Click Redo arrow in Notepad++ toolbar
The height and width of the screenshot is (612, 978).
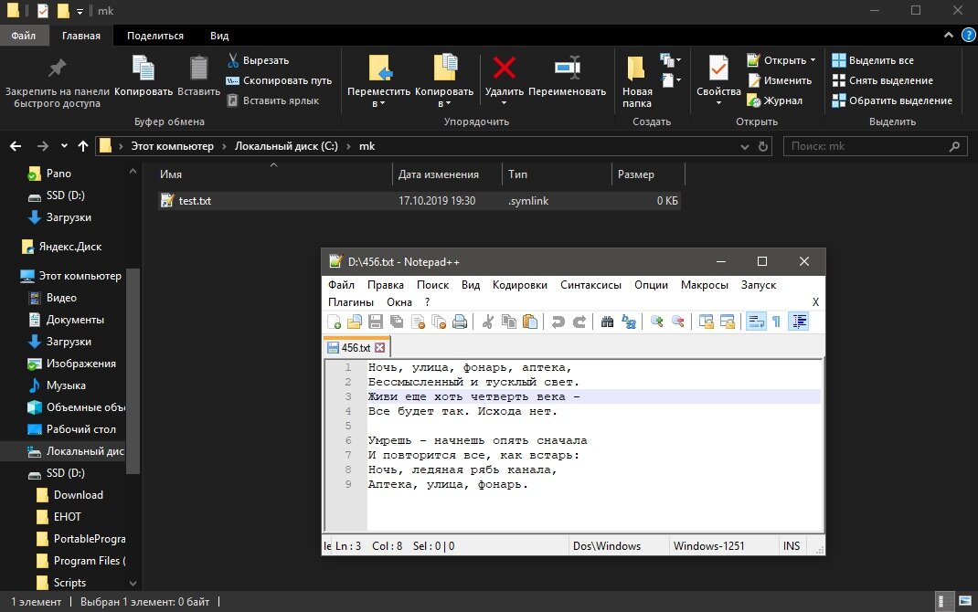tap(579, 322)
